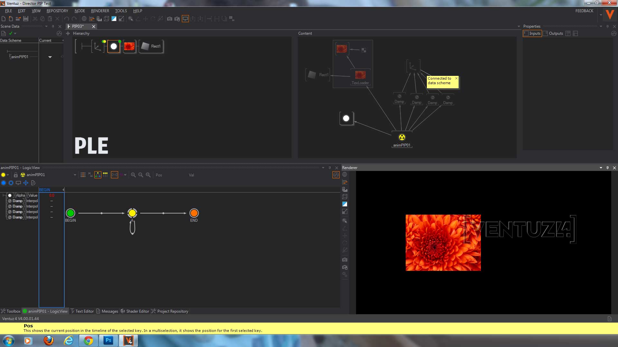Viewport: 618px width, 347px height.
Task: Switch to the Shader Editor tab
Action: point(137,311)
